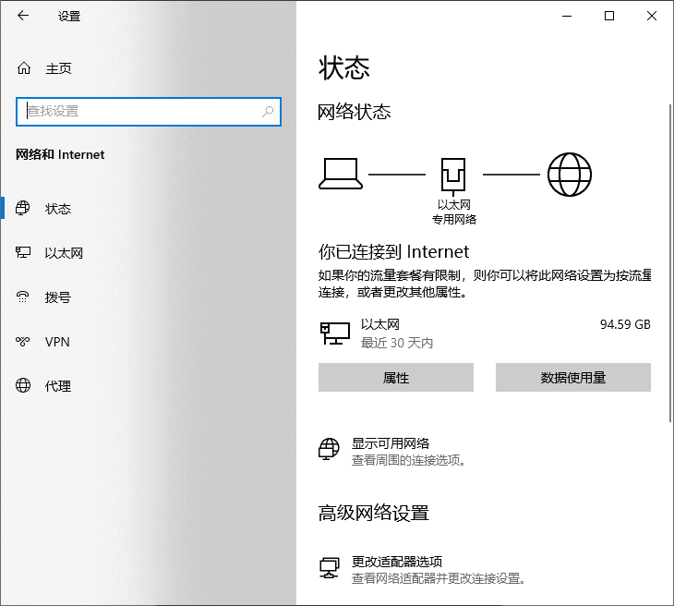The width and height of the screenshot is (674, 606).
Task: Click the 以太网 adapter icon beside data usage
Action: click(x=335, y=333)
